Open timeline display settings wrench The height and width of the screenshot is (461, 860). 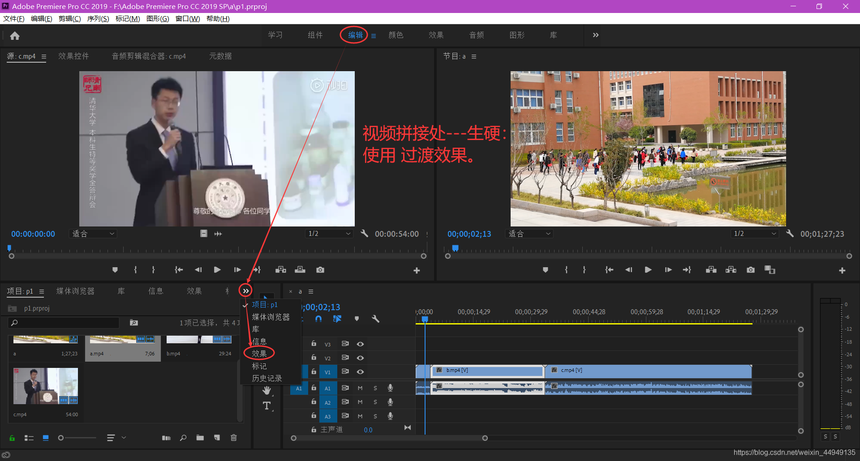(x=375, y=319)
